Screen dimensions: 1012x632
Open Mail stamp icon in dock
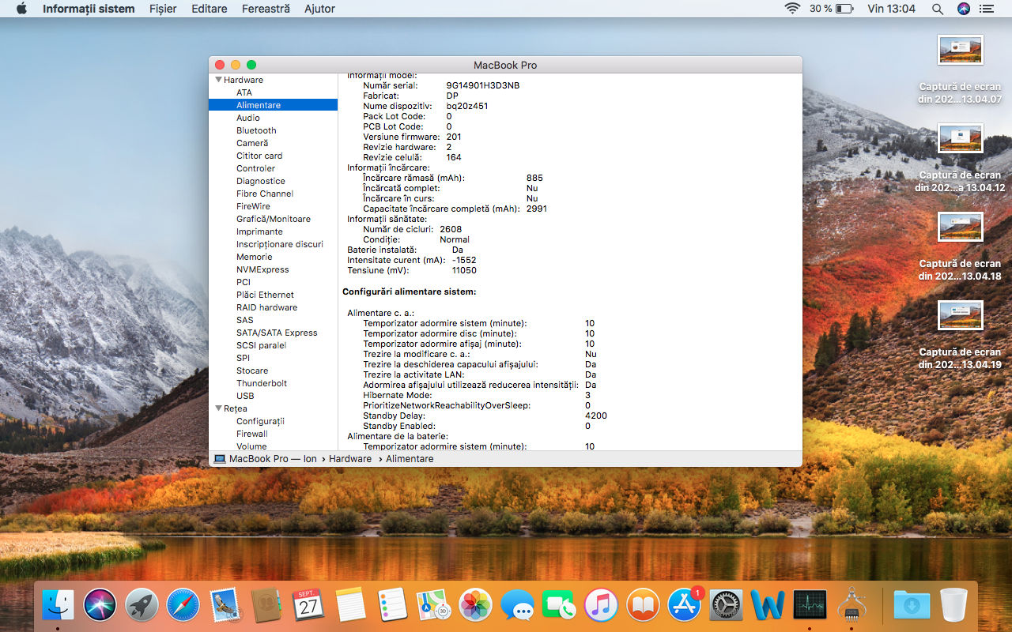pos(225,605)
